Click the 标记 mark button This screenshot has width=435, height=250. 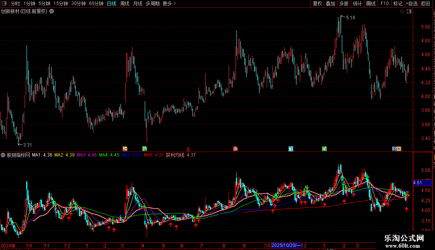coord(398,3)
